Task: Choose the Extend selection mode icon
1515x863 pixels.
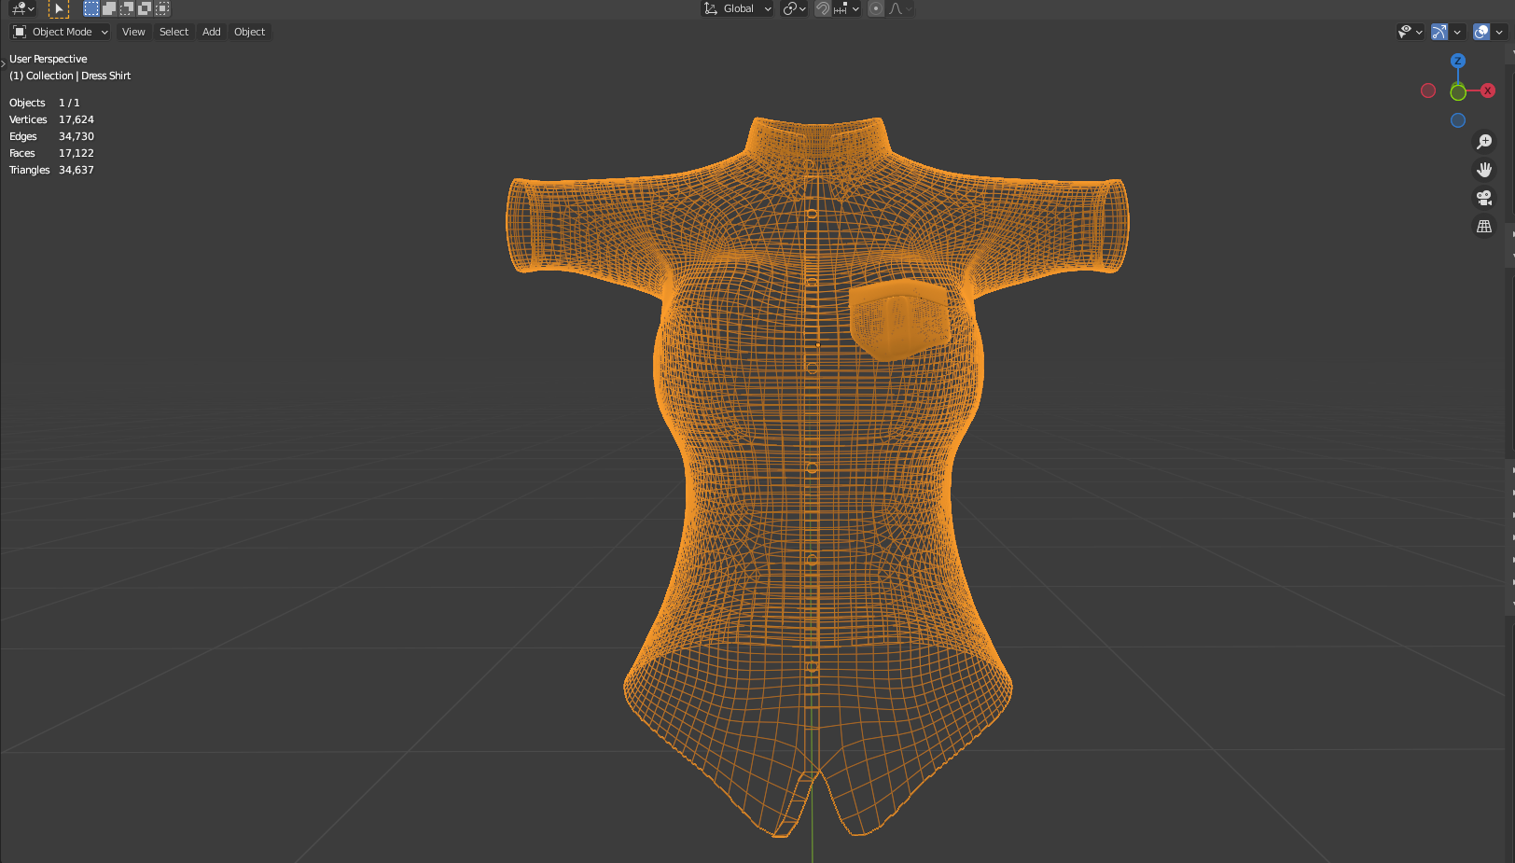Action: (109, 8)
